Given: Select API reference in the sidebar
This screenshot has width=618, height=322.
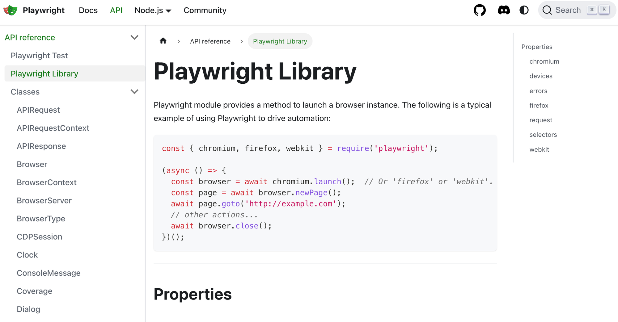Looking at the screenshot, I should (30, 37).
